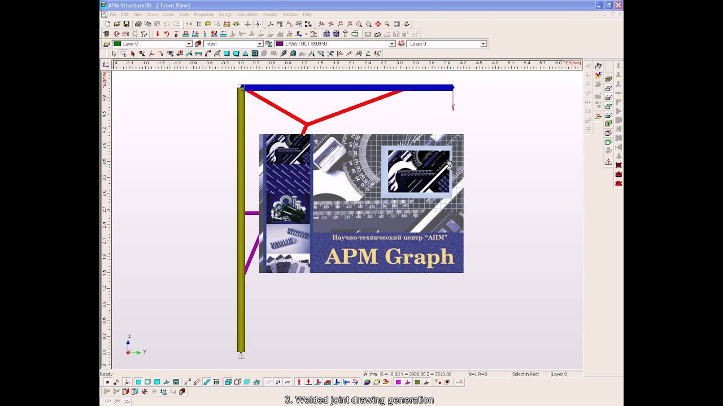
Task: Expand the Loads 0 dropdown arrow
Action: (483, 43)
